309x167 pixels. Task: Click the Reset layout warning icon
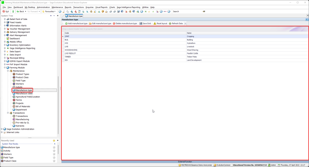coord(155,23)
